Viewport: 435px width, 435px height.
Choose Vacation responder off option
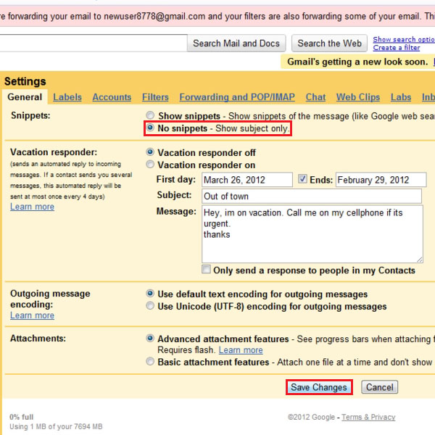click(x=150, y=152)
